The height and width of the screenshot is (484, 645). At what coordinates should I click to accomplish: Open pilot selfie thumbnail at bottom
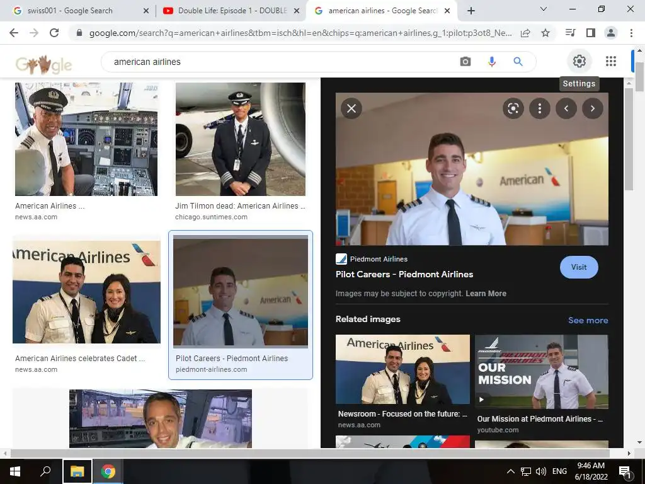tap(161, 418)
